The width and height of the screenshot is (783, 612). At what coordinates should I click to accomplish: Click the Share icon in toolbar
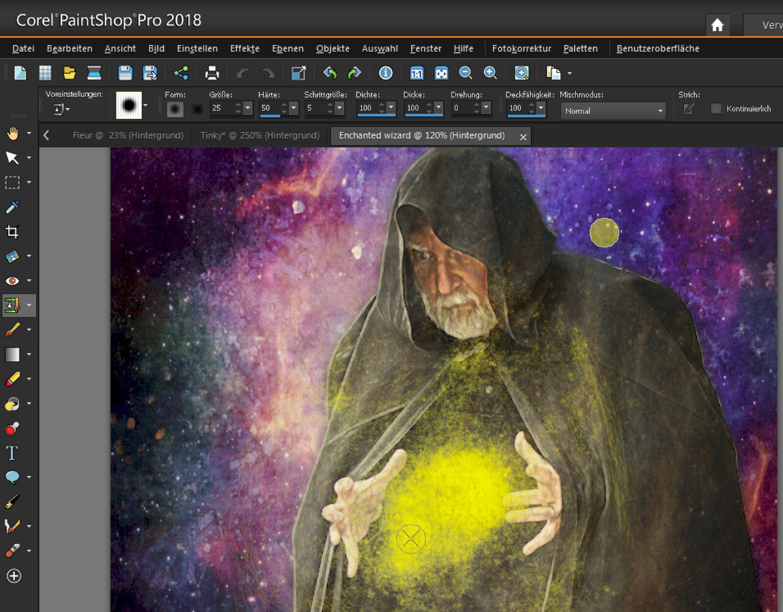click(181, 73)
